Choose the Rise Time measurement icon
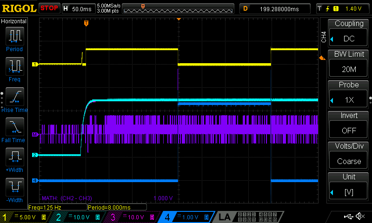372x223 pixels. [15, 97]
